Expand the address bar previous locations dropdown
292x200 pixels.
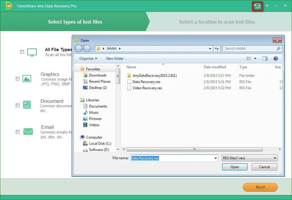[x=210, y=48]
